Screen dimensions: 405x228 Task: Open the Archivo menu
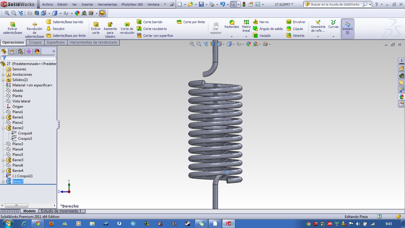47,4
